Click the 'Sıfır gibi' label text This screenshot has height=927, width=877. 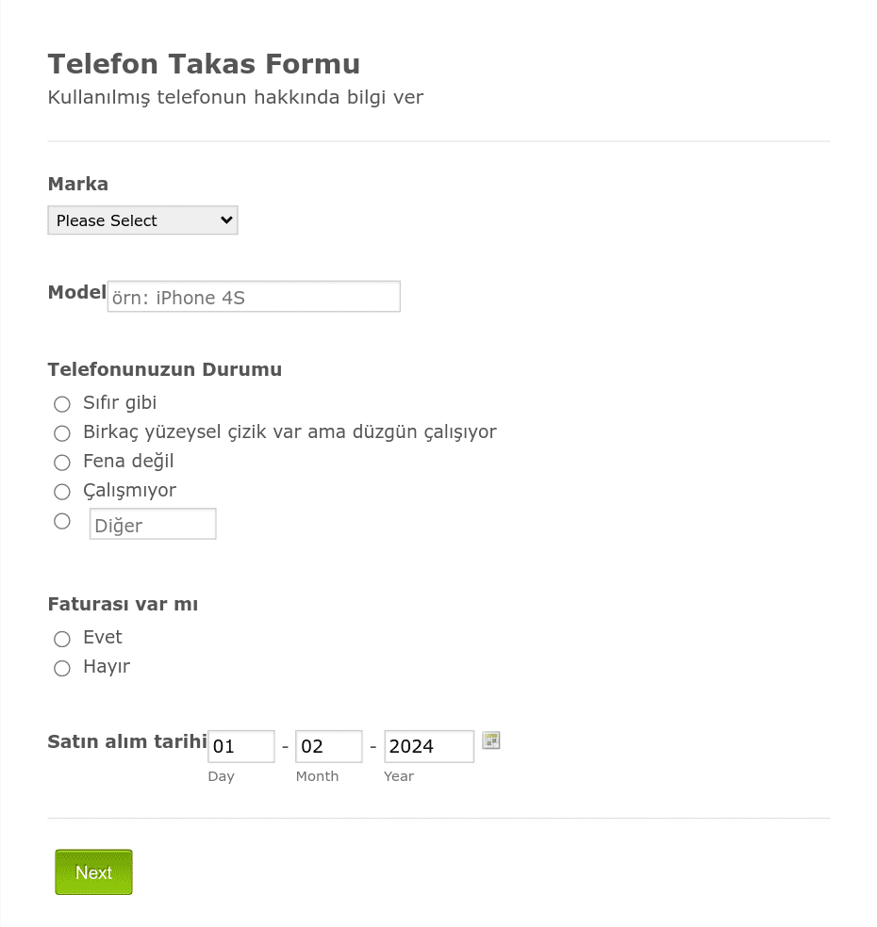point(120,402)
